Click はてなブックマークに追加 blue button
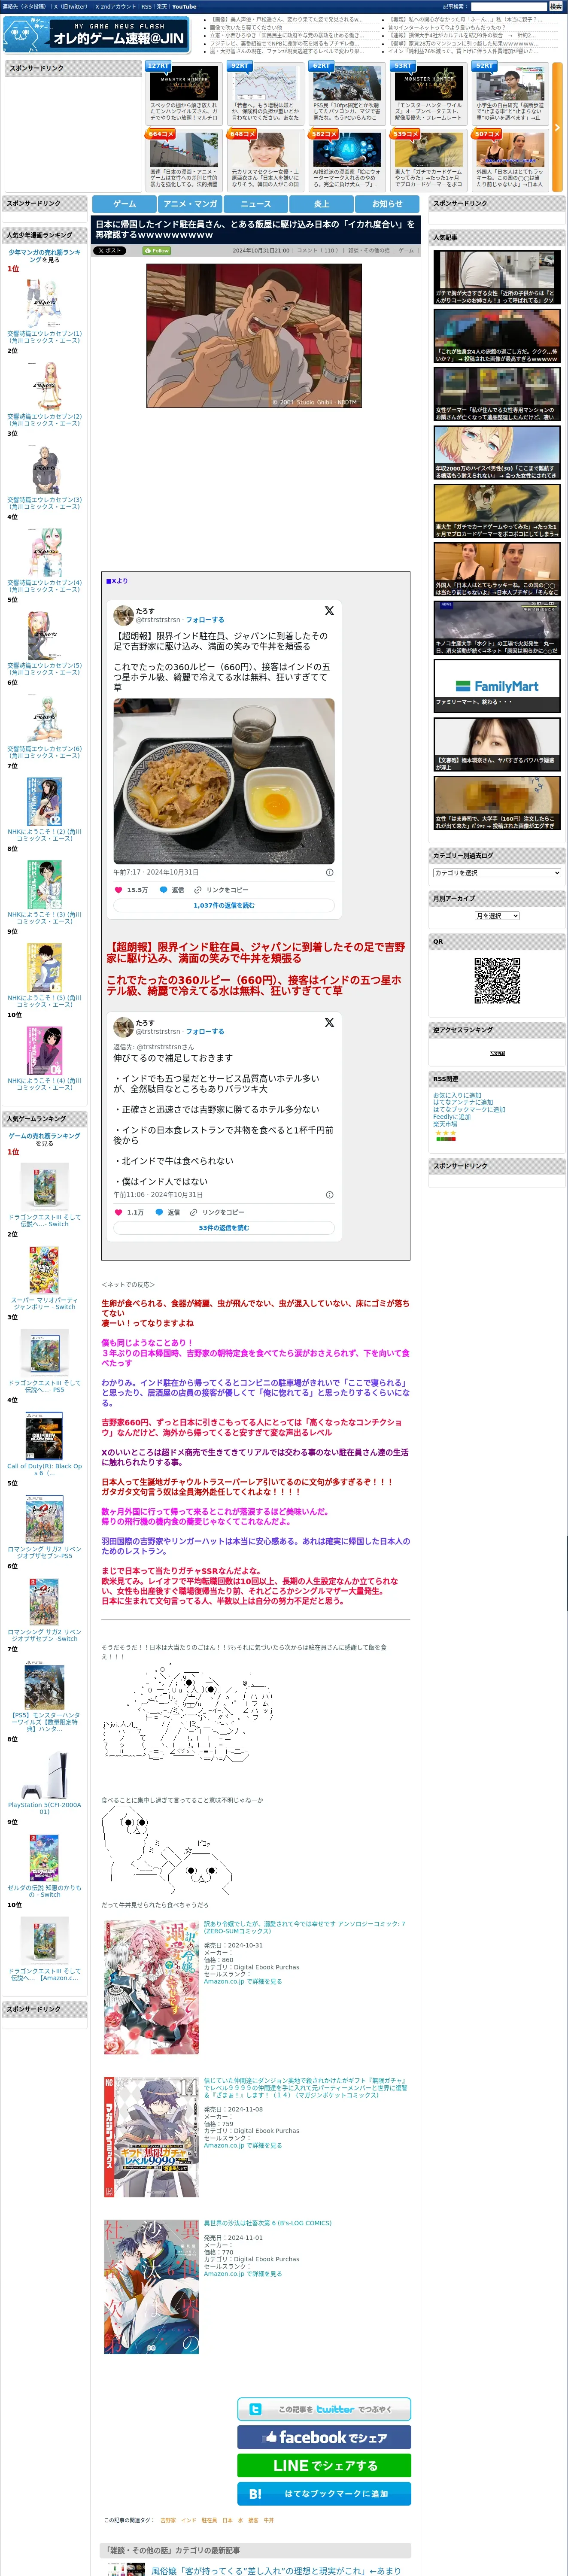 click(x=324, y=2494)
